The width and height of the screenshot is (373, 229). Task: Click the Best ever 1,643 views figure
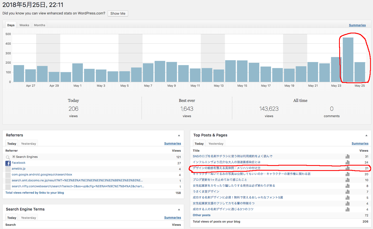coord(187,109)
